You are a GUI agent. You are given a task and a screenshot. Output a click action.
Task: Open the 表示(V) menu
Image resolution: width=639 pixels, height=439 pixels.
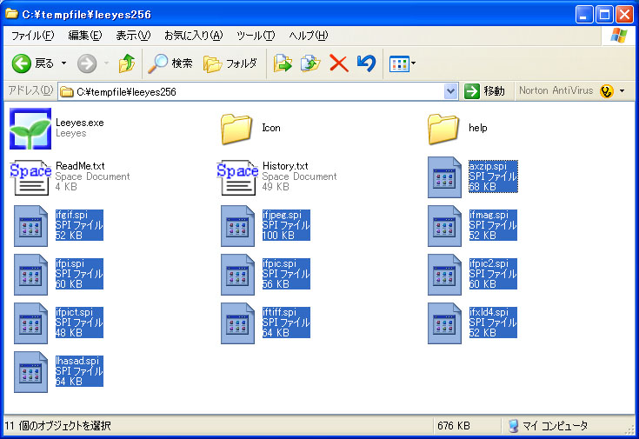(133, 36)
